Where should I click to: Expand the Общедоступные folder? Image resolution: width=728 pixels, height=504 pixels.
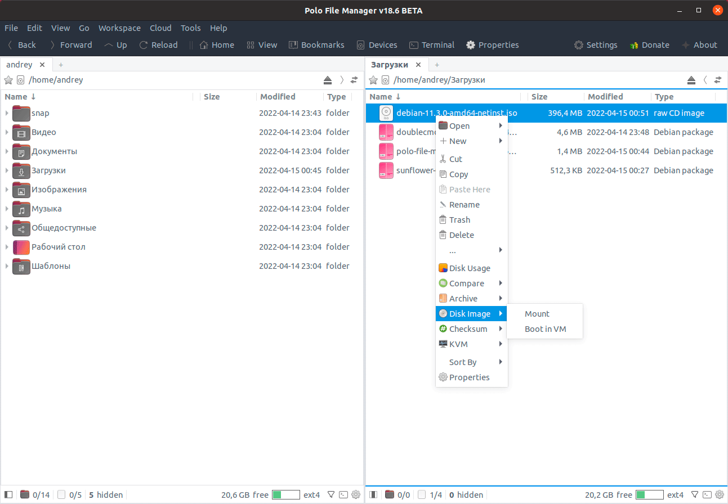7,228
